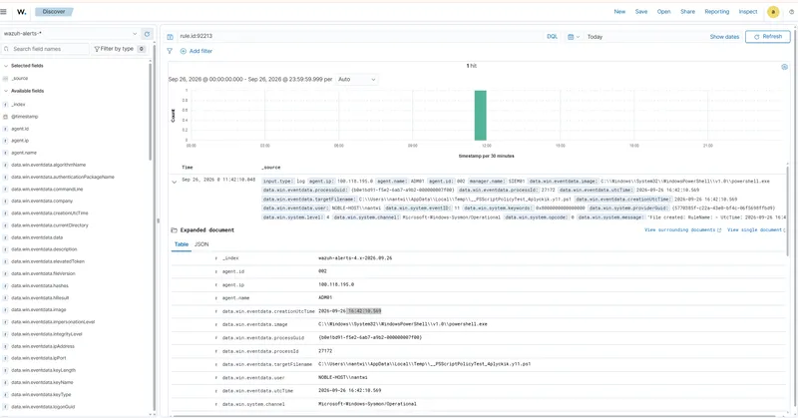
Task: Select data.win.eventdata.hashes field
Action: [x=40, y=285]
